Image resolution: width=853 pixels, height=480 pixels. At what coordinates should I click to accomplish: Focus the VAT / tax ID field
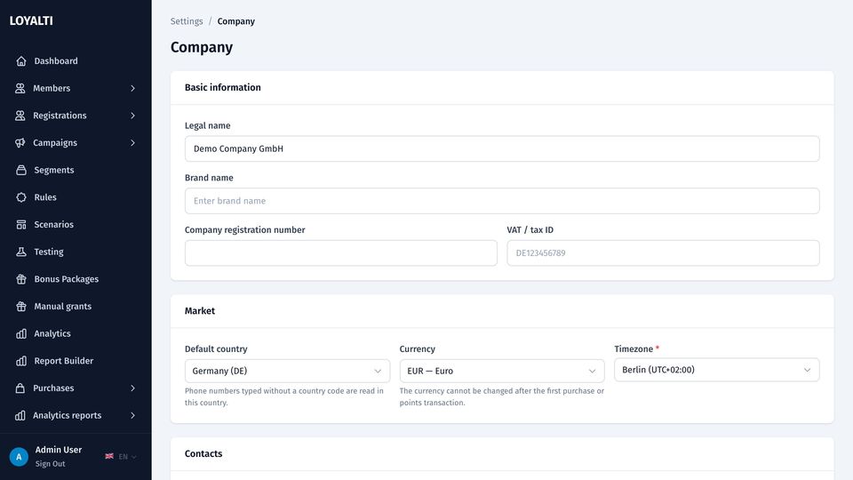pos(663,253)
